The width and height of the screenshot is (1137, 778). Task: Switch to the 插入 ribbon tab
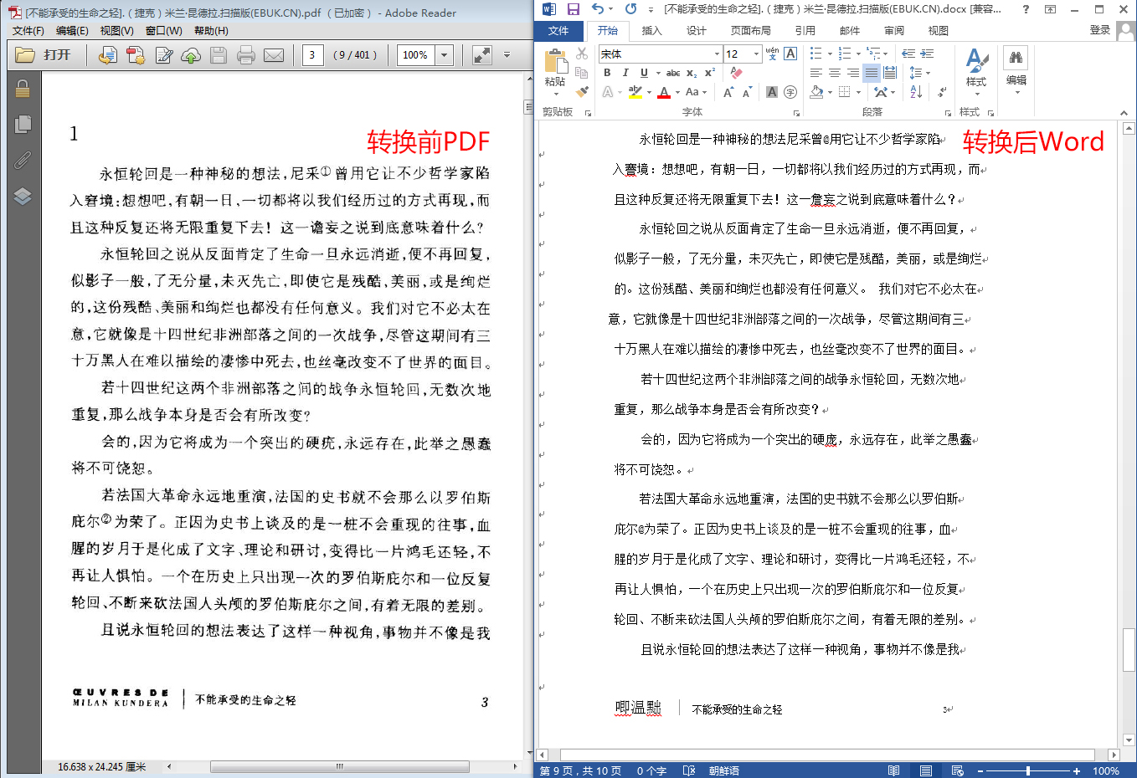[x=651, y=30]
